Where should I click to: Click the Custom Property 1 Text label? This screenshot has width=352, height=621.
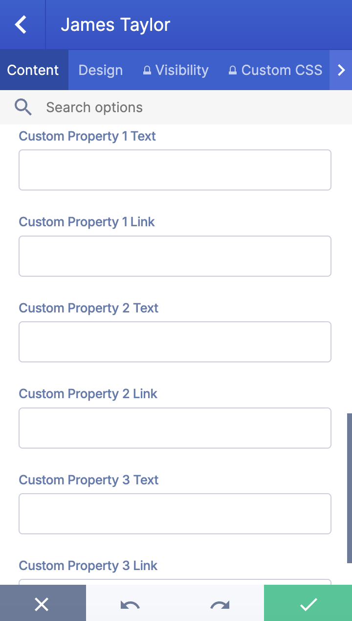[87, 136]
